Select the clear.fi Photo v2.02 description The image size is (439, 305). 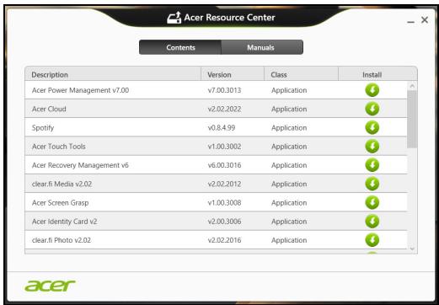click(x=62, y=240)
